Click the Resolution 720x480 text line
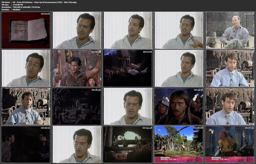The width and height of the screenshot is (256, 164). click(x=21, y=7)
